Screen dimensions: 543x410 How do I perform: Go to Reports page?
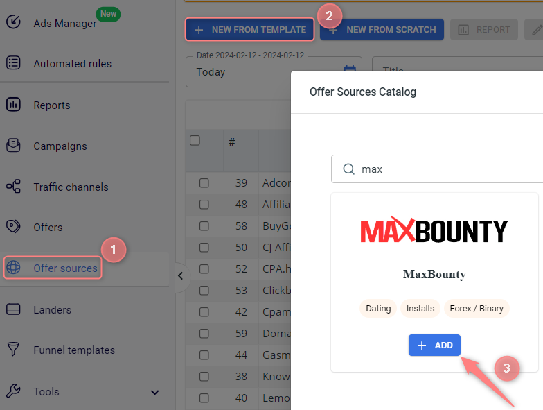(x=51, y=105)
